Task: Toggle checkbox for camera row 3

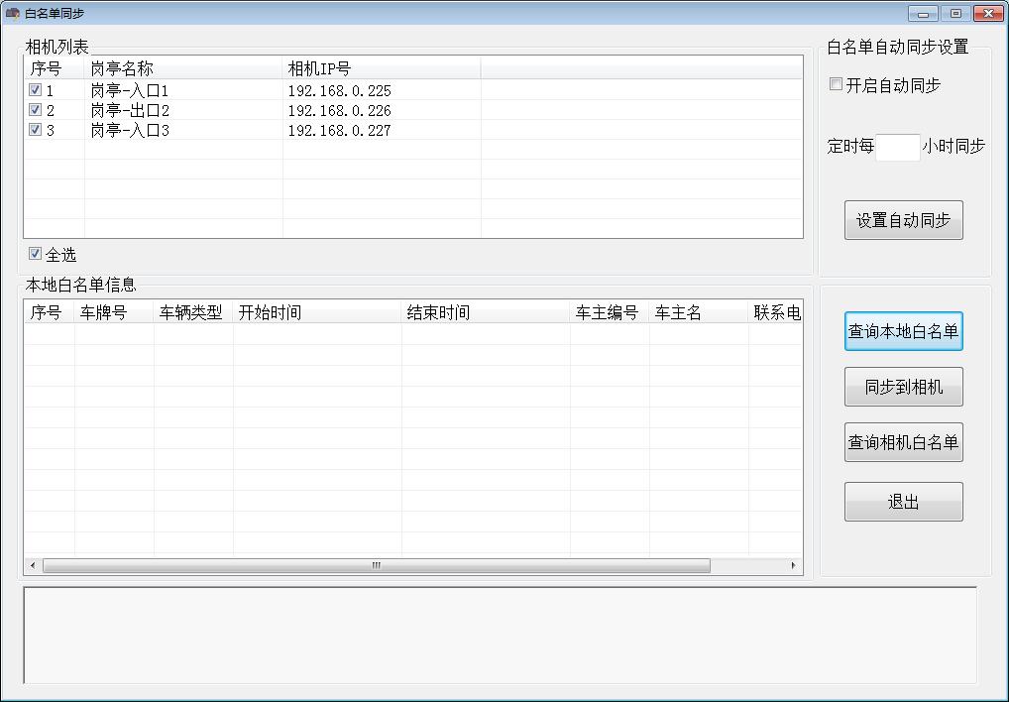Action: (36, 130)
